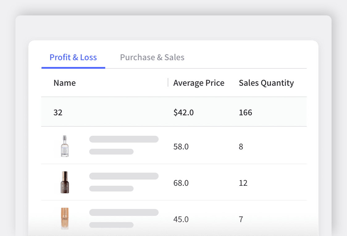Select the peach foundation bottle thumbnail
Screen dimensions: 347x236
65,218
